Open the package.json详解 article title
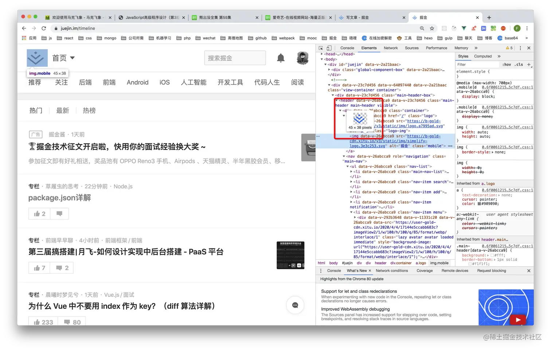The height and width of the screenshot is (350, 551). pyautogui.click(x=60, y=198)
